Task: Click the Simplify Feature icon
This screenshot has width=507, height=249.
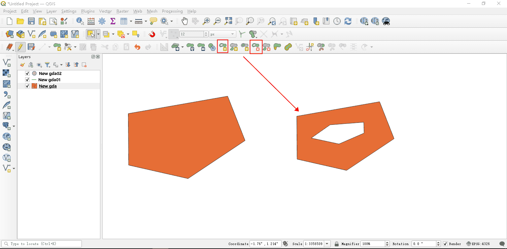Action: tap(212, 47)
